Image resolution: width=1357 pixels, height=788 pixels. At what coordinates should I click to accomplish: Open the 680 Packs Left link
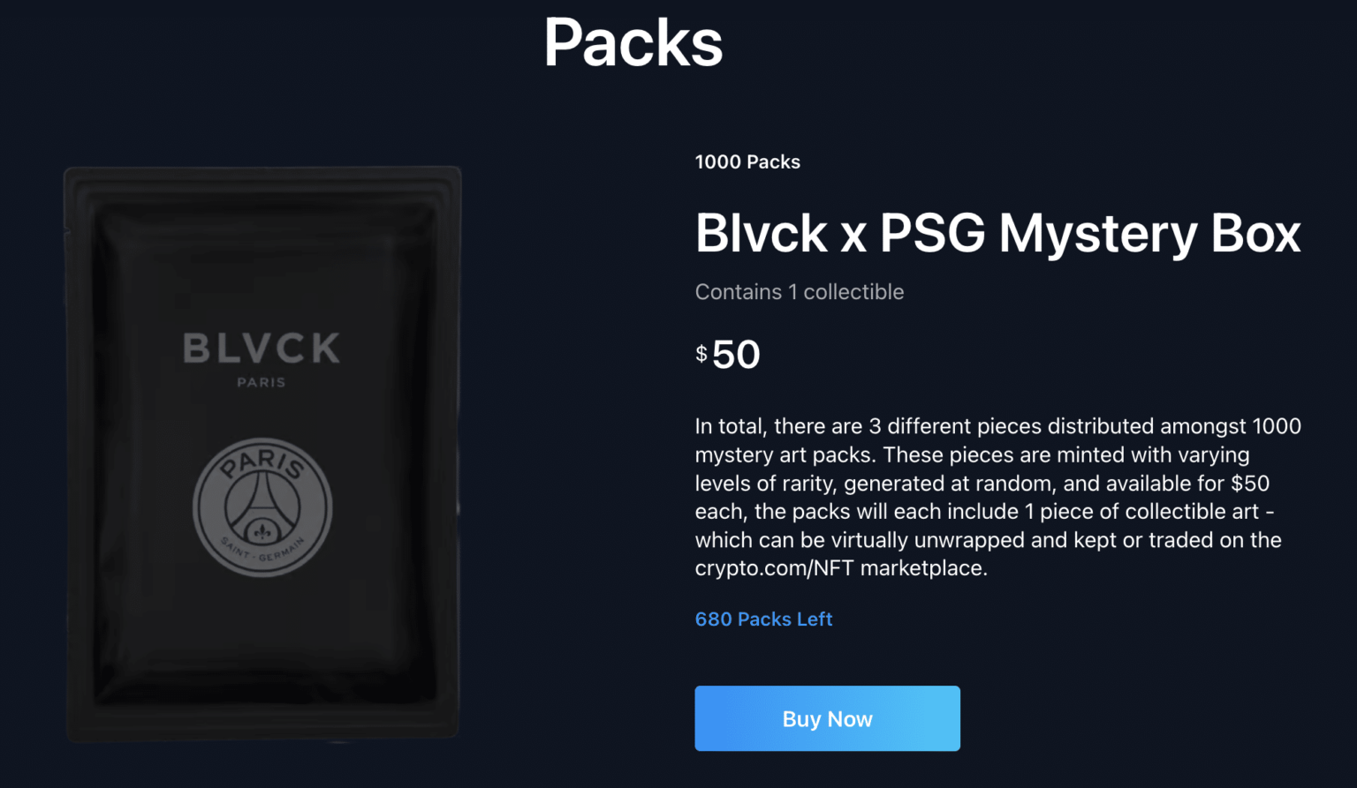tap(763, 619)
